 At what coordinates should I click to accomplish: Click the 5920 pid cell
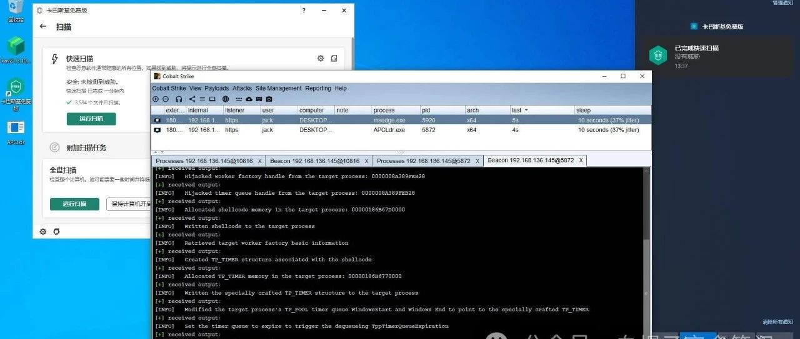click(442, 120)
